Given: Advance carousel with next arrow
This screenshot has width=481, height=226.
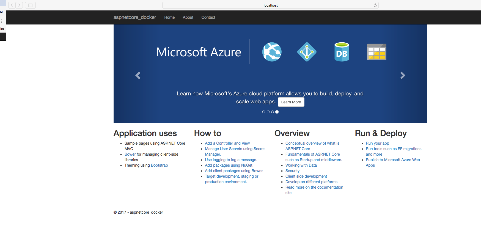Looking at the screenshot, I should pos(403,75).
